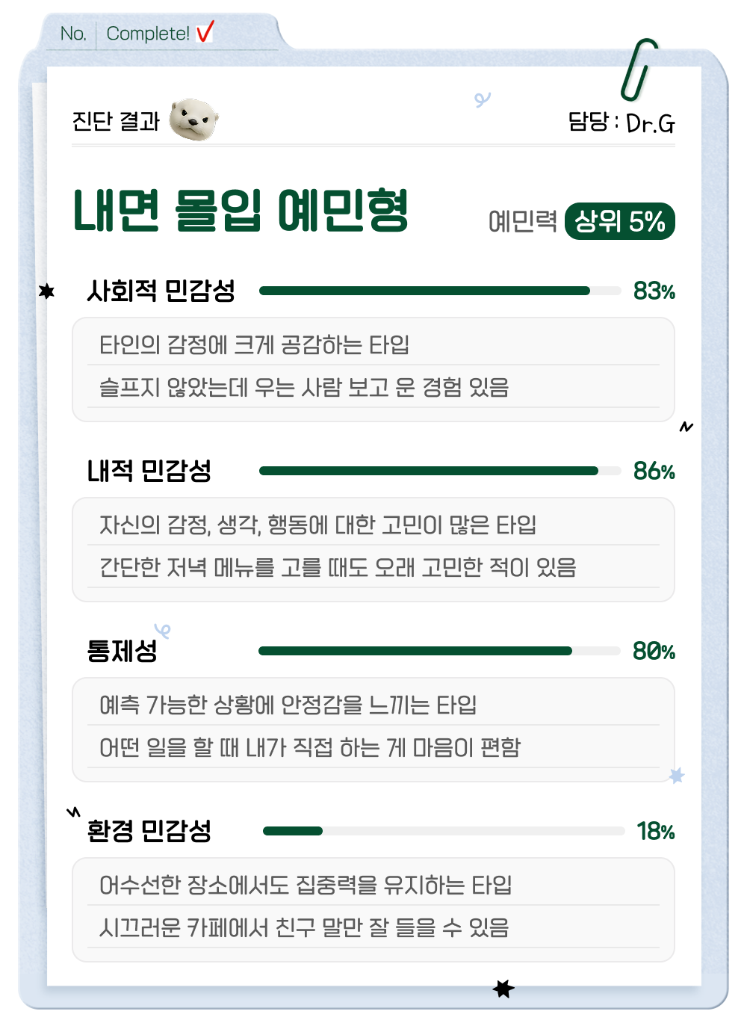Click the 상위 5% badge
This screenshot has height=1026, width=747.
coord(620,221)
